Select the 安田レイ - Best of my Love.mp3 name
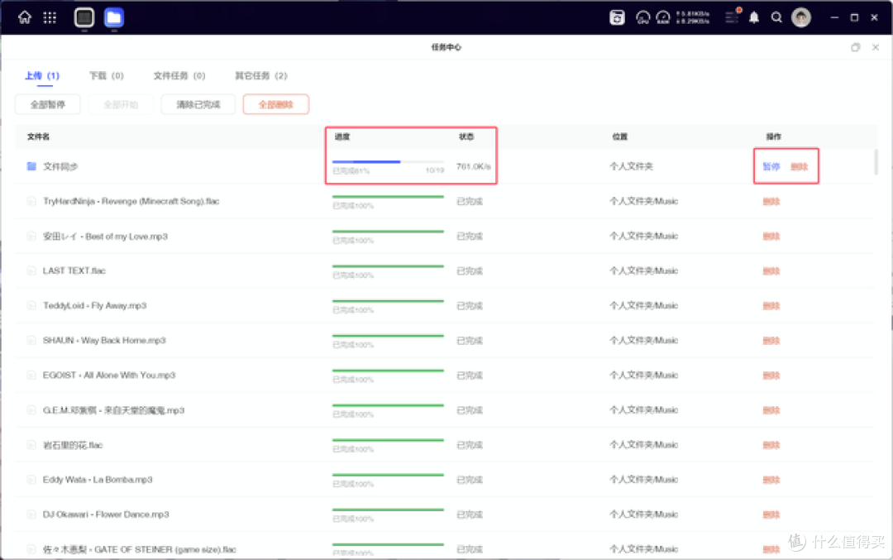Image resolution: width=893 pixels, height=560 pixels. tap(105, 237)
